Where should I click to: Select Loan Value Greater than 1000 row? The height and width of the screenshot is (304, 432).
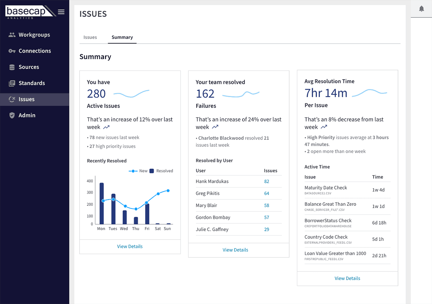pos(347,256)
